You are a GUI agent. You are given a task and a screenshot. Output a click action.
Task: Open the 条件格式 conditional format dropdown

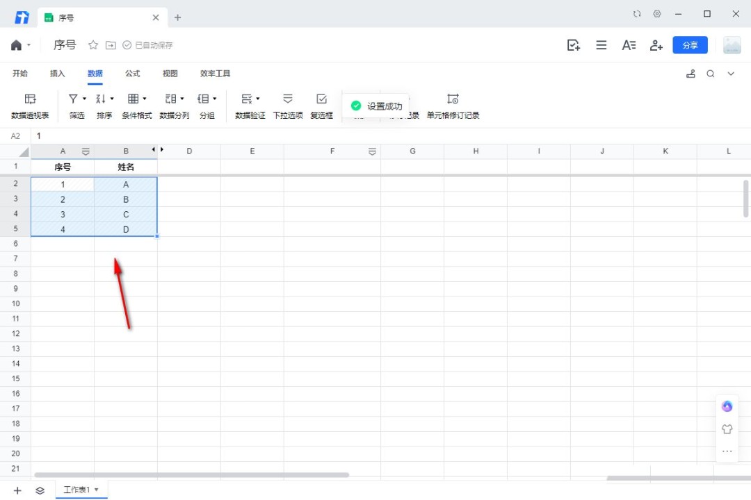[136, 106]
